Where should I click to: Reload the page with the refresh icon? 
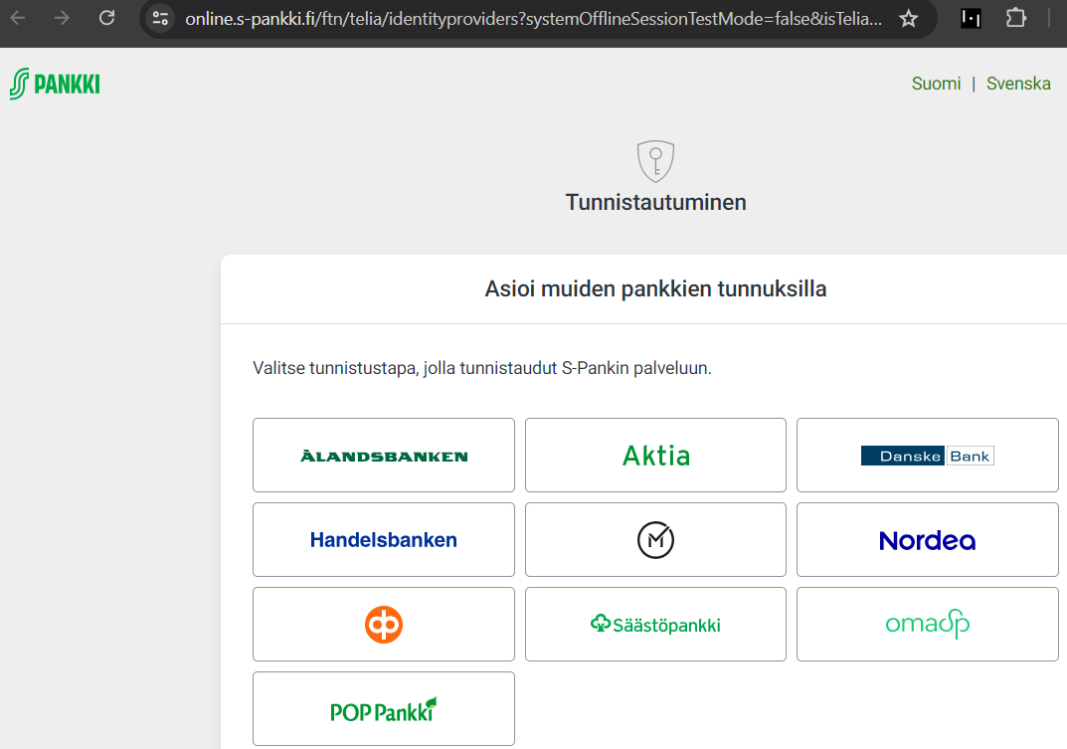[106, 18]
